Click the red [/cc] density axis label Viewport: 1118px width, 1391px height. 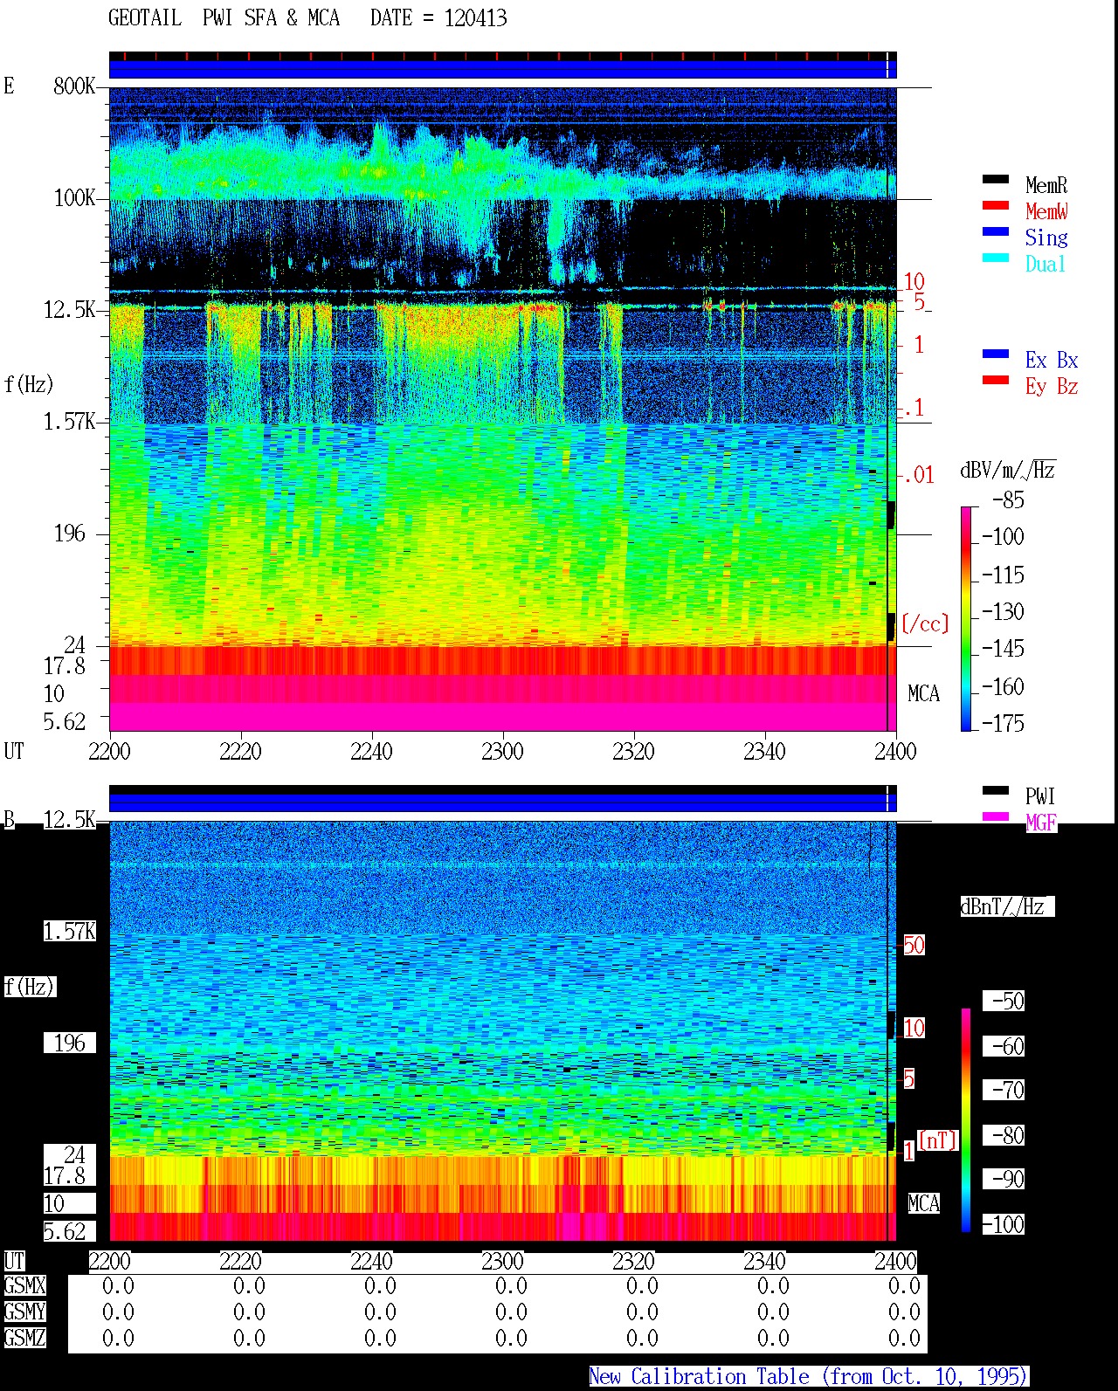coord(925,623)
